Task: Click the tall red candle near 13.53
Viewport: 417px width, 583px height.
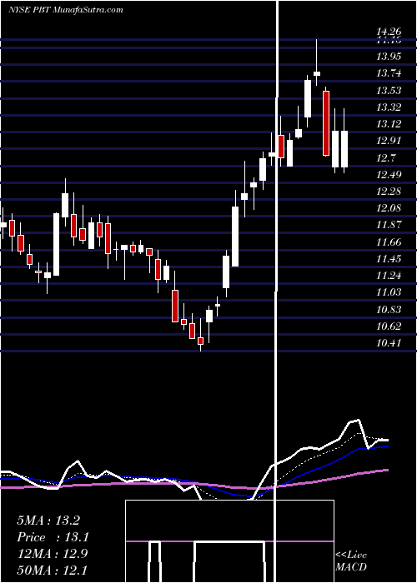Action: (x=326, y=122)
